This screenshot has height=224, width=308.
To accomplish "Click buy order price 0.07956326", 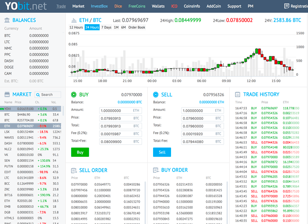I will coord(161,184).
